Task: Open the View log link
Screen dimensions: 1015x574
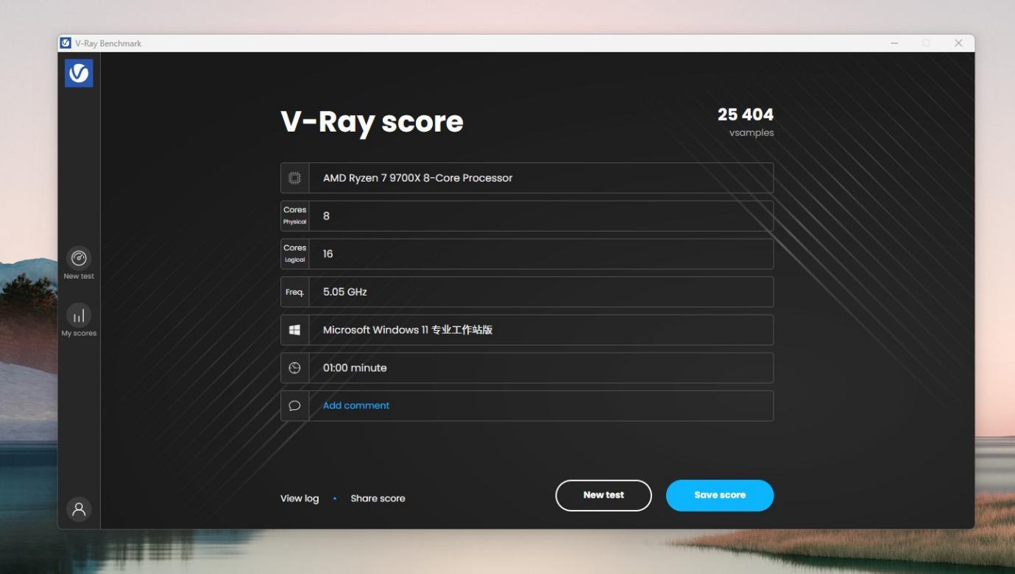Action: [x=300, y=498]
